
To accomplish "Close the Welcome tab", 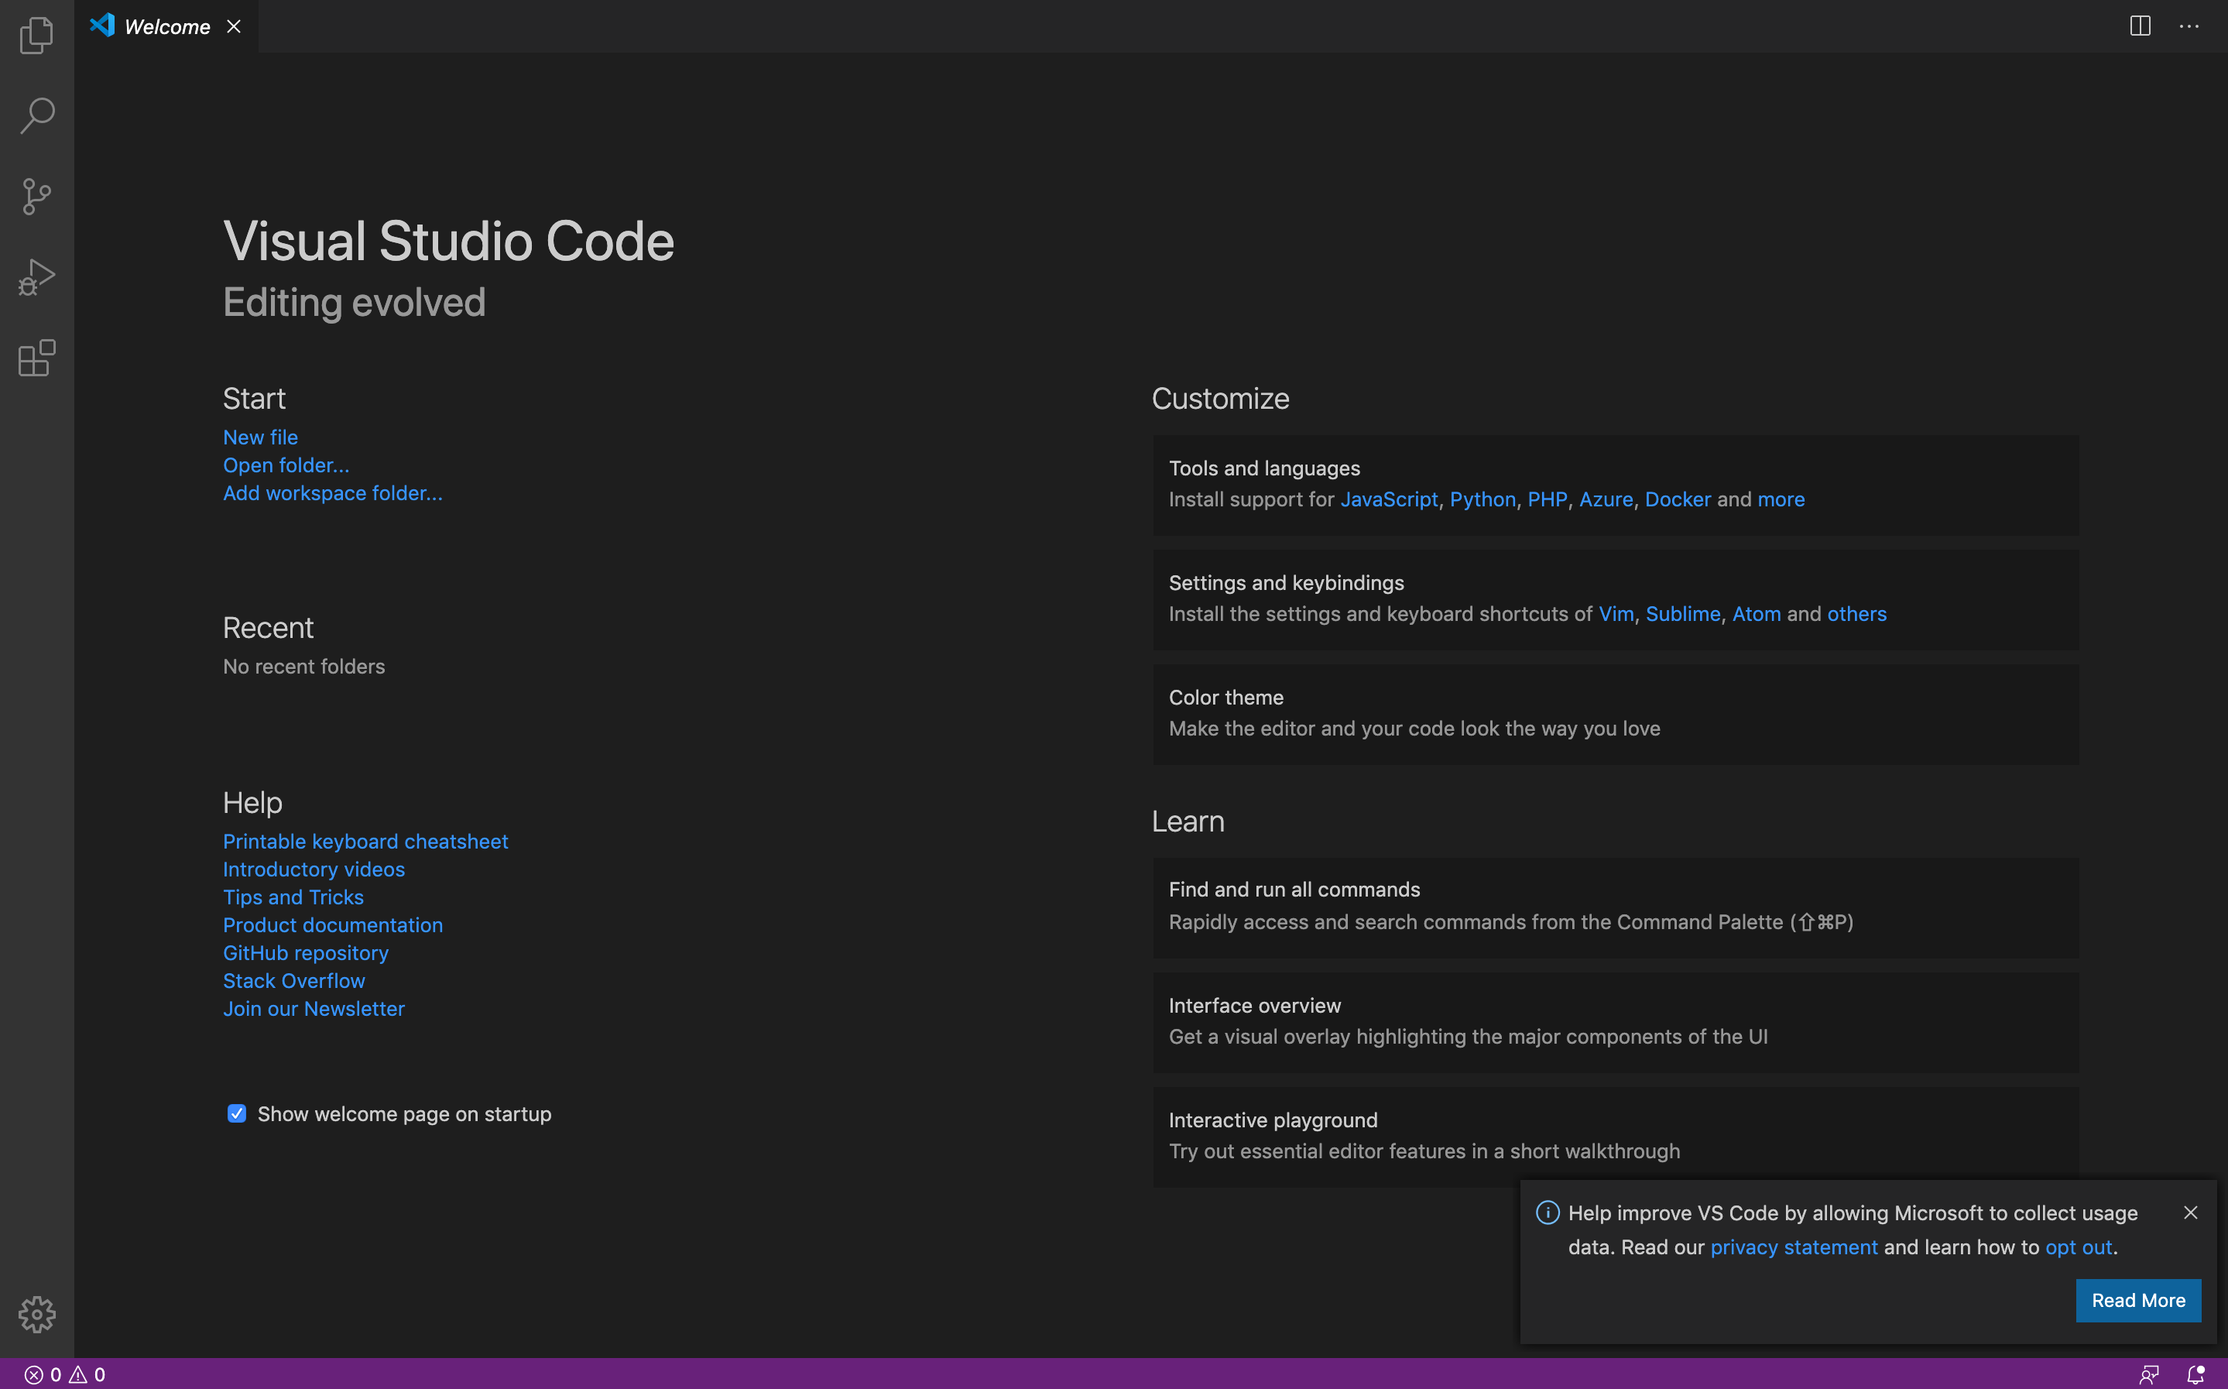I will 235,26.
